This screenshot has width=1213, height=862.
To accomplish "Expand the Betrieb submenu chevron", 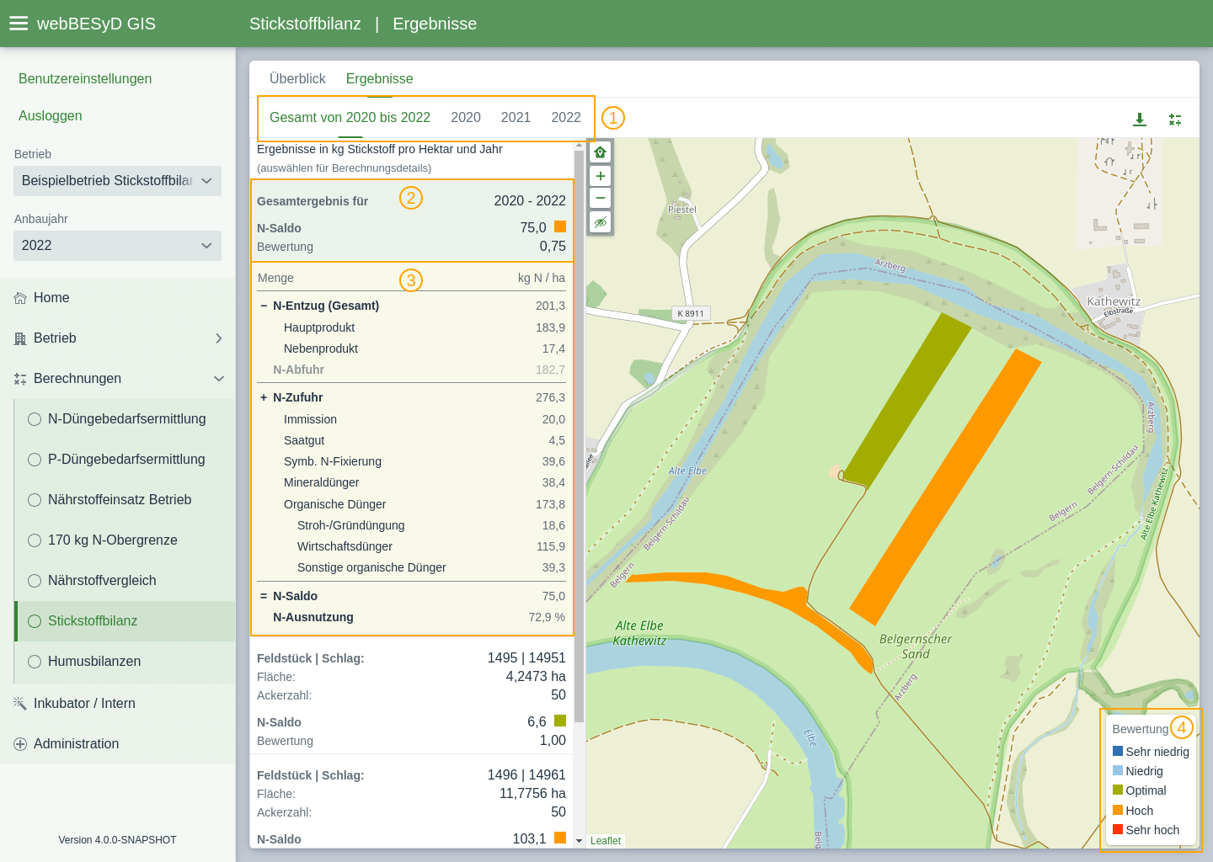I will [x=219, y=338].
